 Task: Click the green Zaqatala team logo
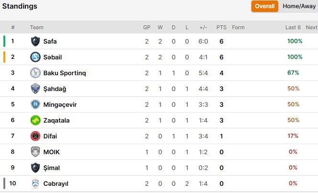[x=35, y=120]
